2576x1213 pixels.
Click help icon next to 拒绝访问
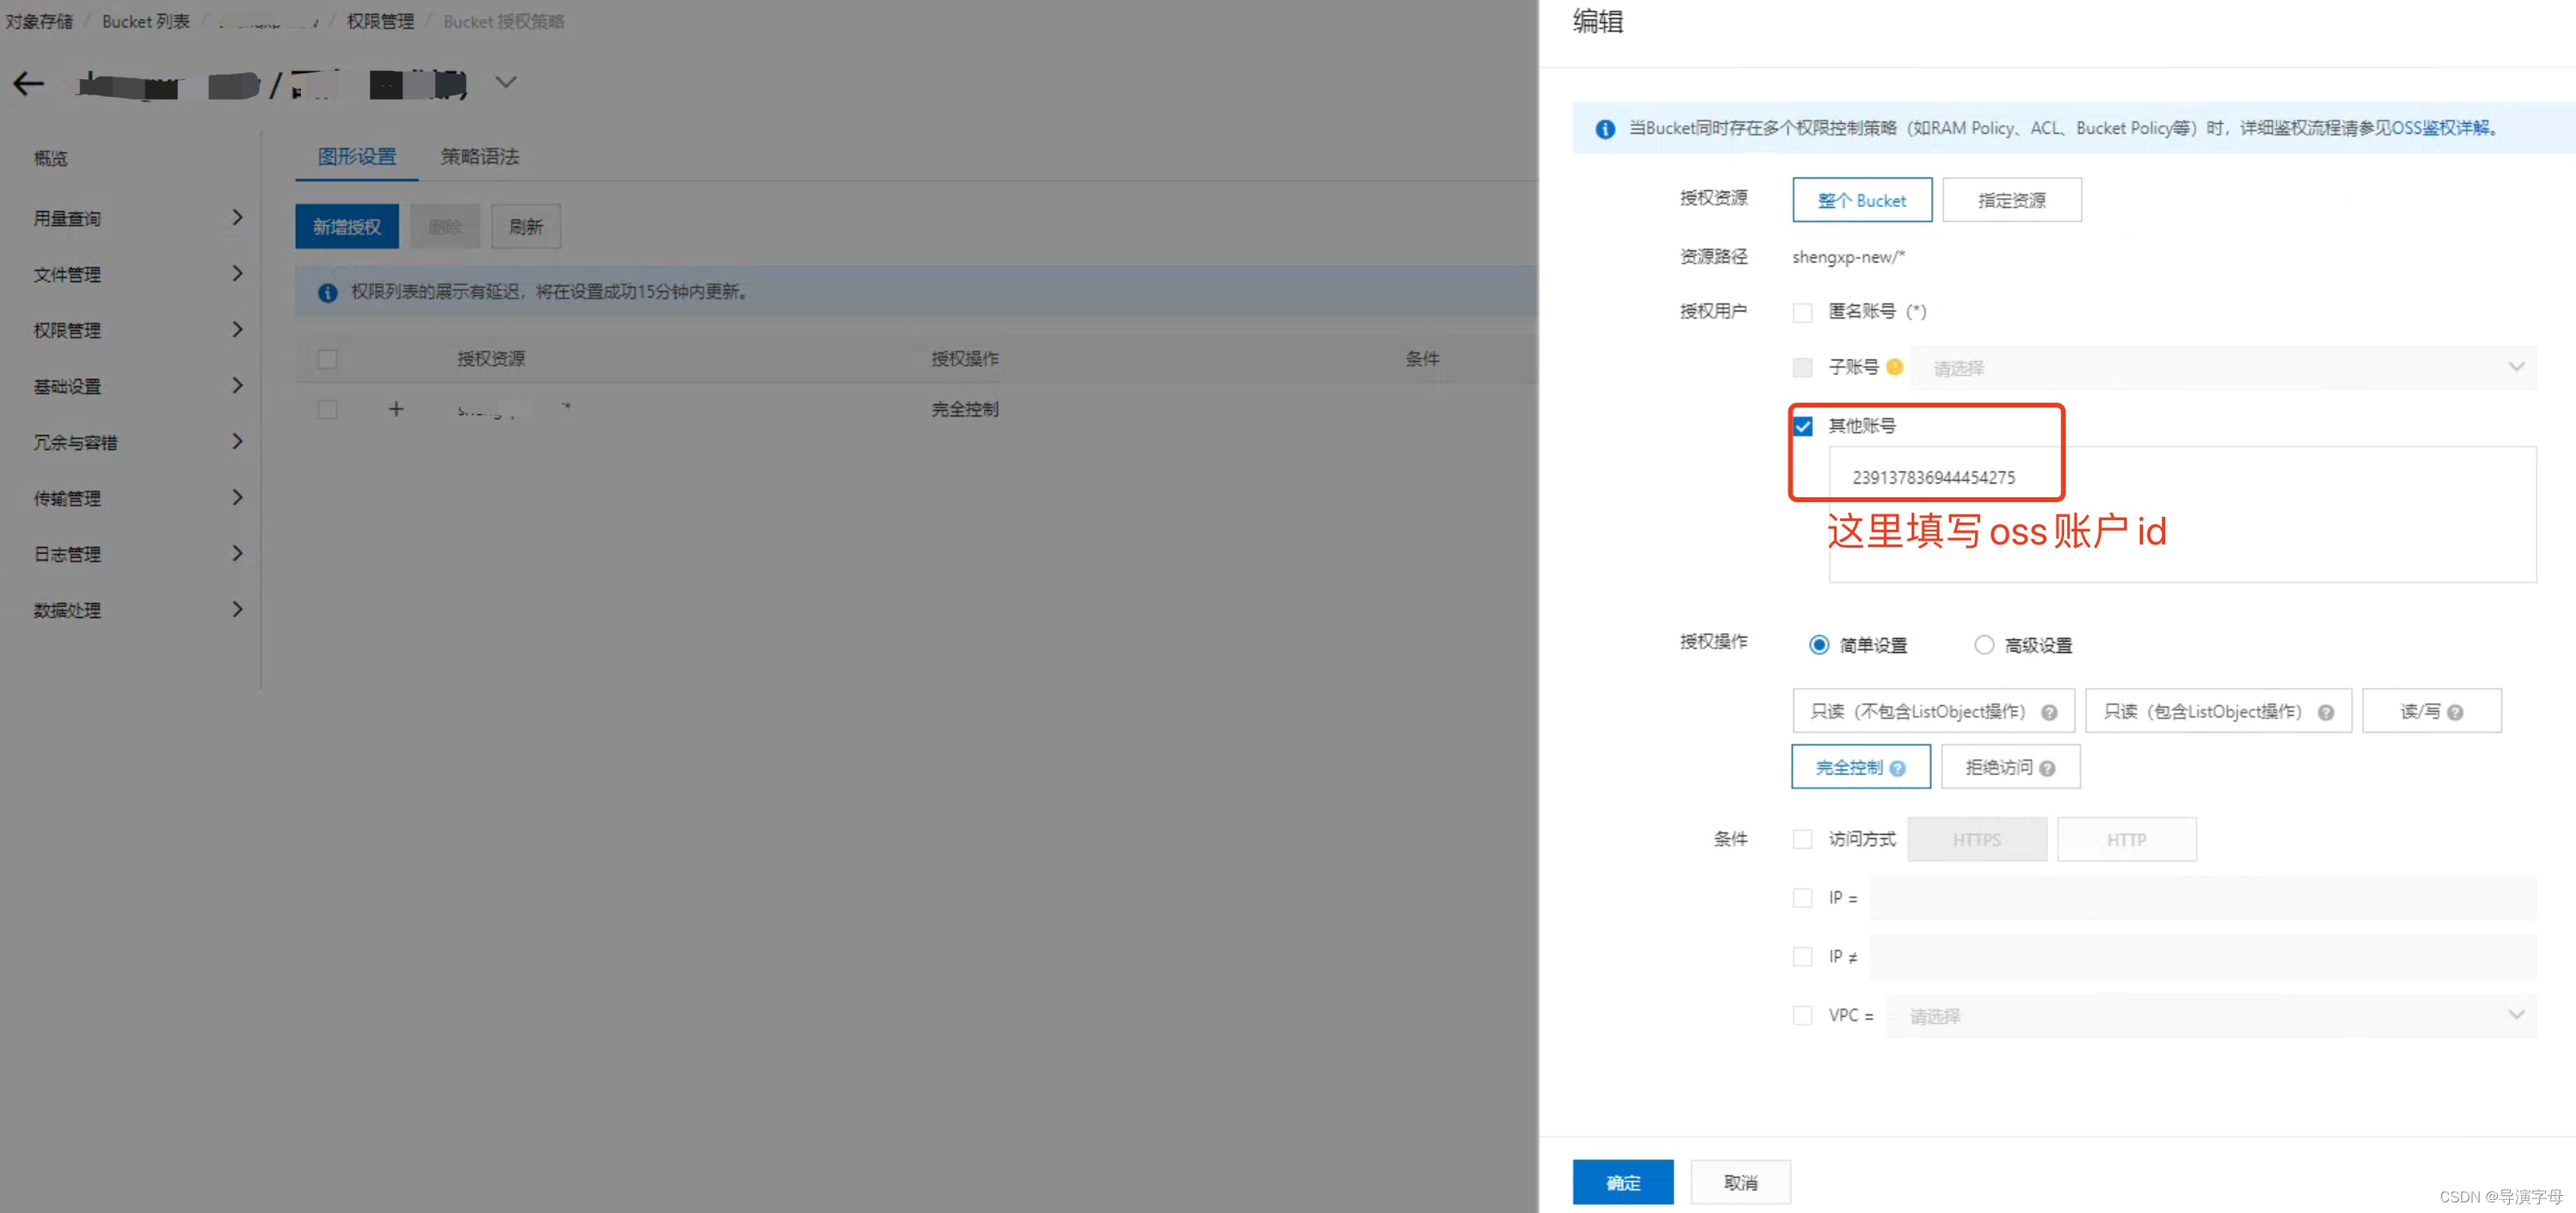click(2047, 769)
